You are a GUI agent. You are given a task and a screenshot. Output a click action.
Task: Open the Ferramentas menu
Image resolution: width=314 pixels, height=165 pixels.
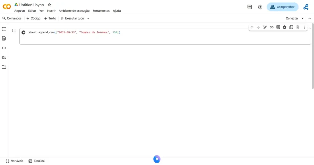pos(101,11)
